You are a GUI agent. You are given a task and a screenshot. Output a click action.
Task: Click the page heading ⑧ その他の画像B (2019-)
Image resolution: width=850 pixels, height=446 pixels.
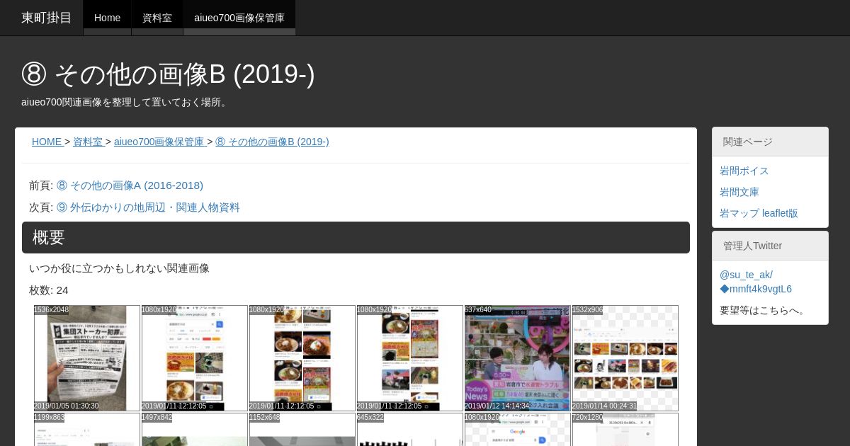168,74
